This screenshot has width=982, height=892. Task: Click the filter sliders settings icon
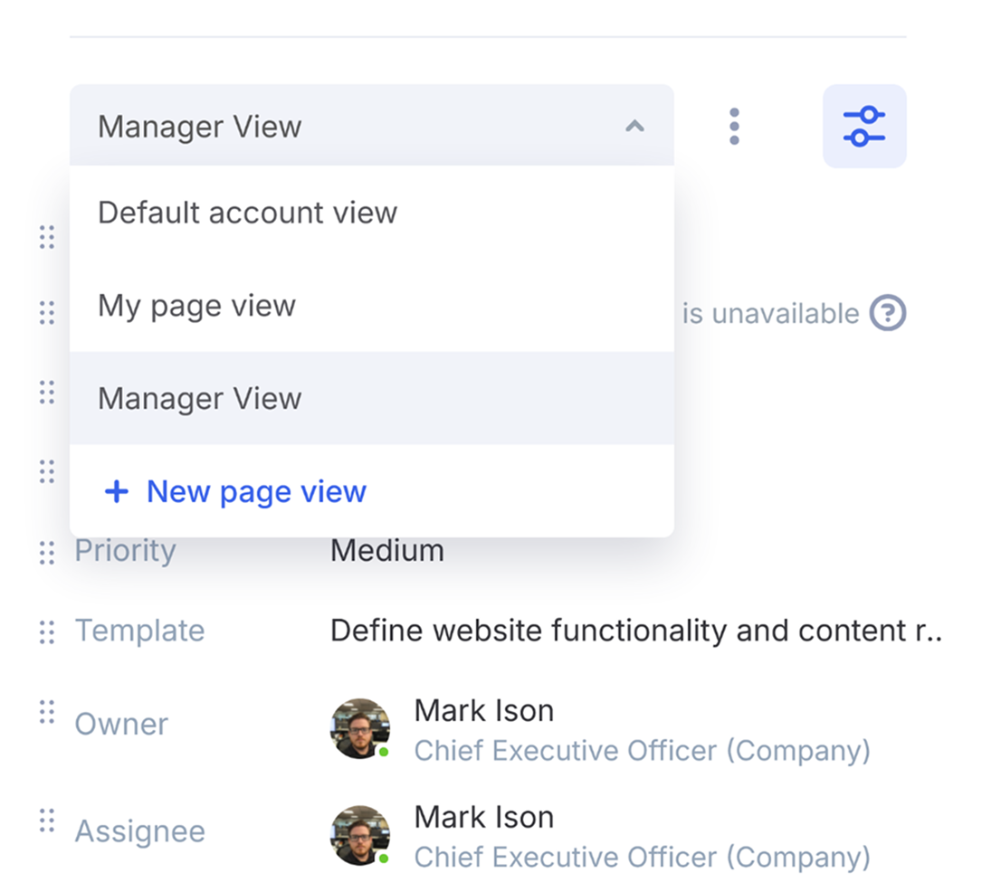[x=863, y=127]
